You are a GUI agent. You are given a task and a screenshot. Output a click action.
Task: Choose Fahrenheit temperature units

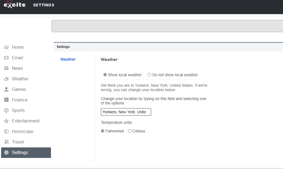point(102,131)
